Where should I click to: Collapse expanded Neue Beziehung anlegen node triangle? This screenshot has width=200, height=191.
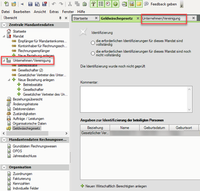pos(9,80)
